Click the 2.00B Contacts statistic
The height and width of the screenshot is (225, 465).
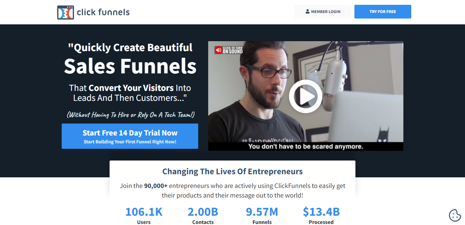[x=203, y=216]
